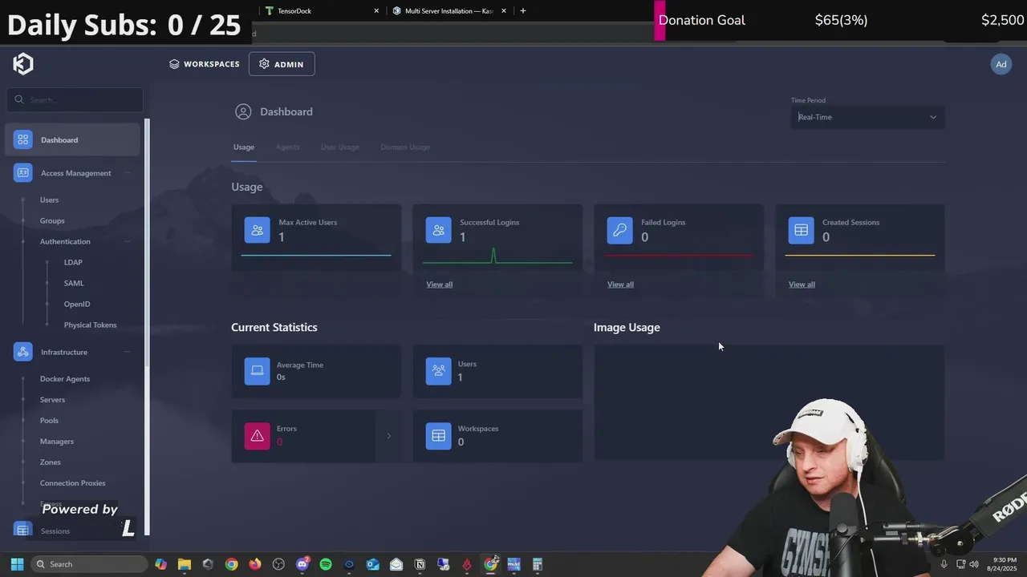Click the Average Time laptop icon

(x=258, y=371)
